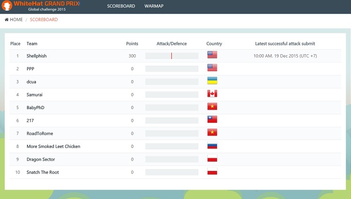Go to HOME breadcrumb link
Image resolution: width=351 pixels, height=199 pixels.
[16, 20]
